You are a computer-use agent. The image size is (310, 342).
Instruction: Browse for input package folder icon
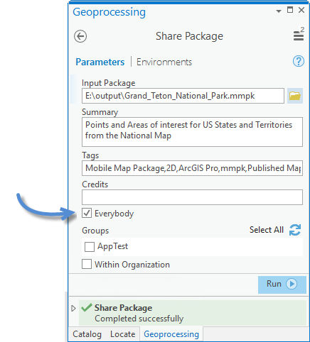295,96
